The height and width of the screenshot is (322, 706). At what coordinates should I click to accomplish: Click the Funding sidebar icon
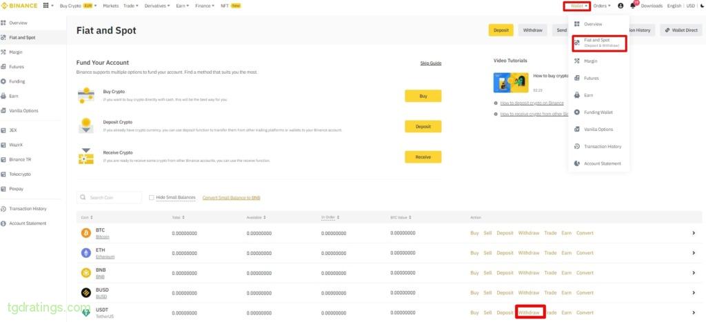(3, 81)
